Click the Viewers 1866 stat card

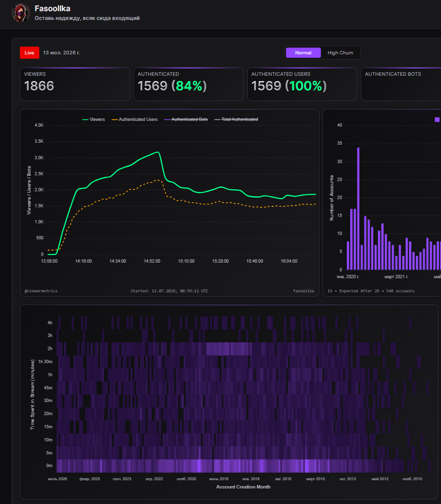pyautogui.click(x=75, y=84)
